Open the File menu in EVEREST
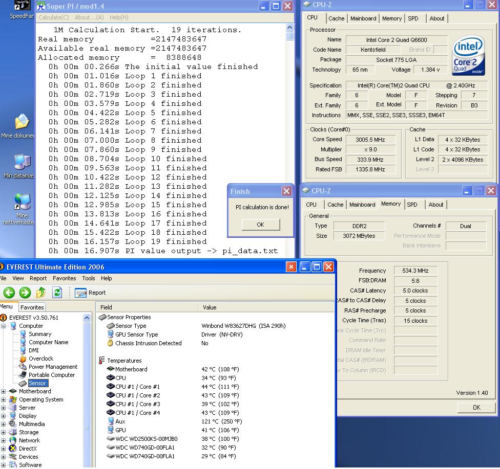 pyautogui.click(x=3, y=278)
